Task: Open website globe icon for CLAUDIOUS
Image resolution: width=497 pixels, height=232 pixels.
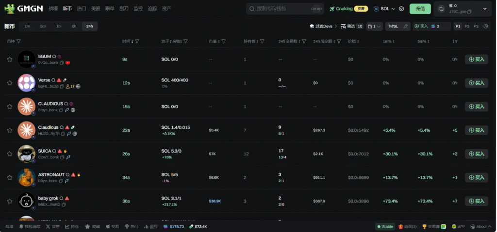Action: tap(73, 110)
